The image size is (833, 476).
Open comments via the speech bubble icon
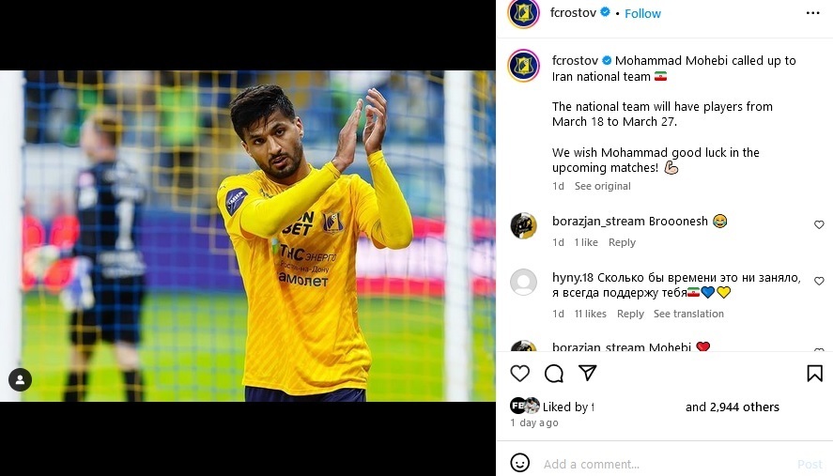click(x=553, y=374)
